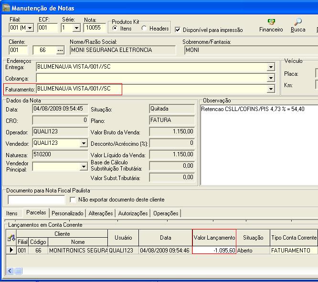Screen dimensions: 318x282
Task: Expand the Cobrança address dropdown
Action: [271, 78]
